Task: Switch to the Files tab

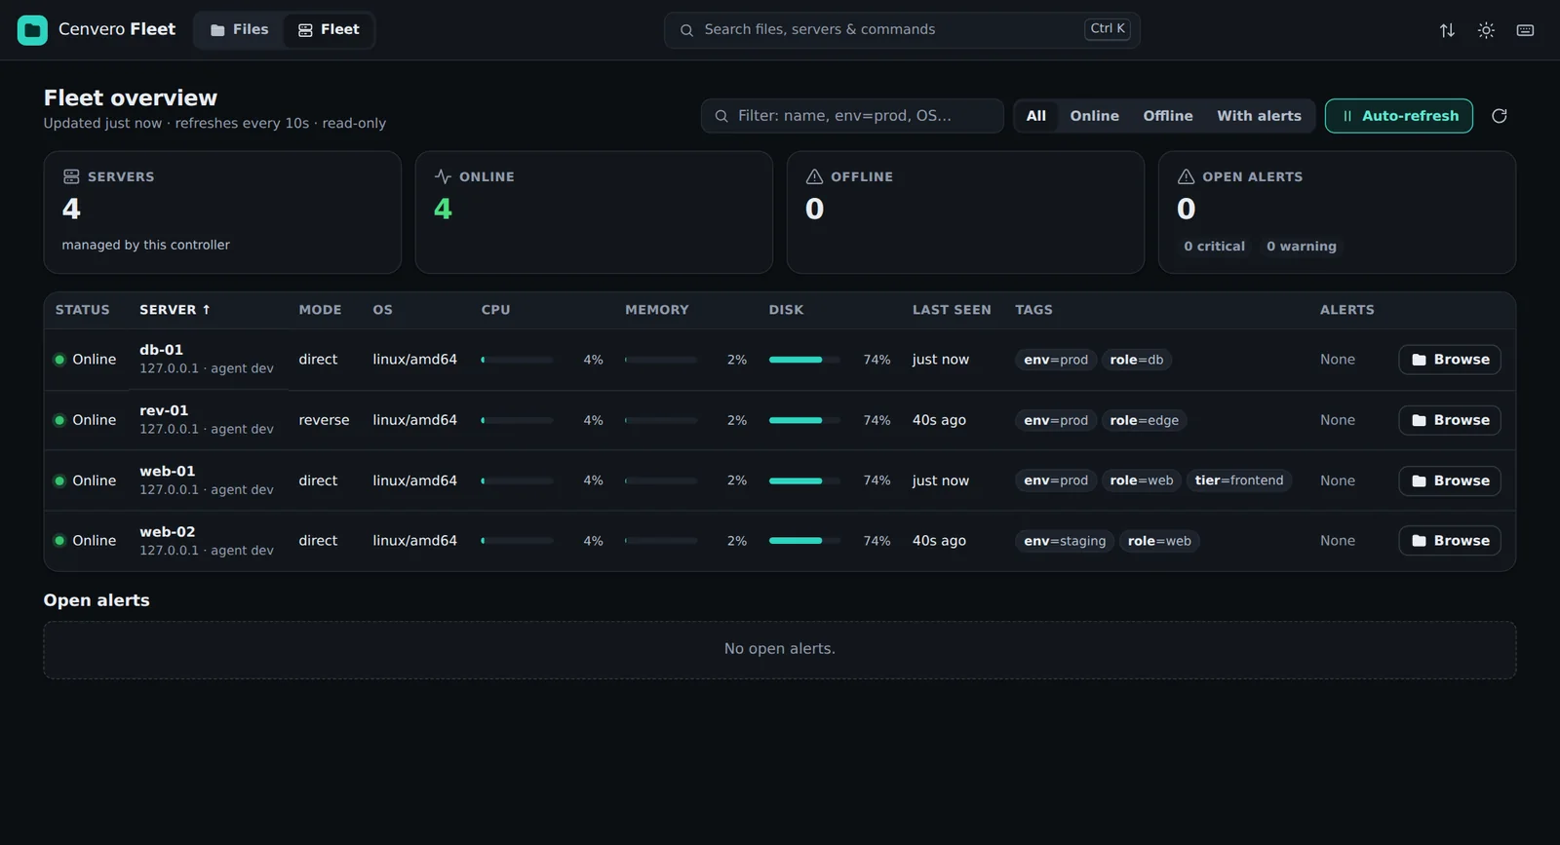Action: 240,30
